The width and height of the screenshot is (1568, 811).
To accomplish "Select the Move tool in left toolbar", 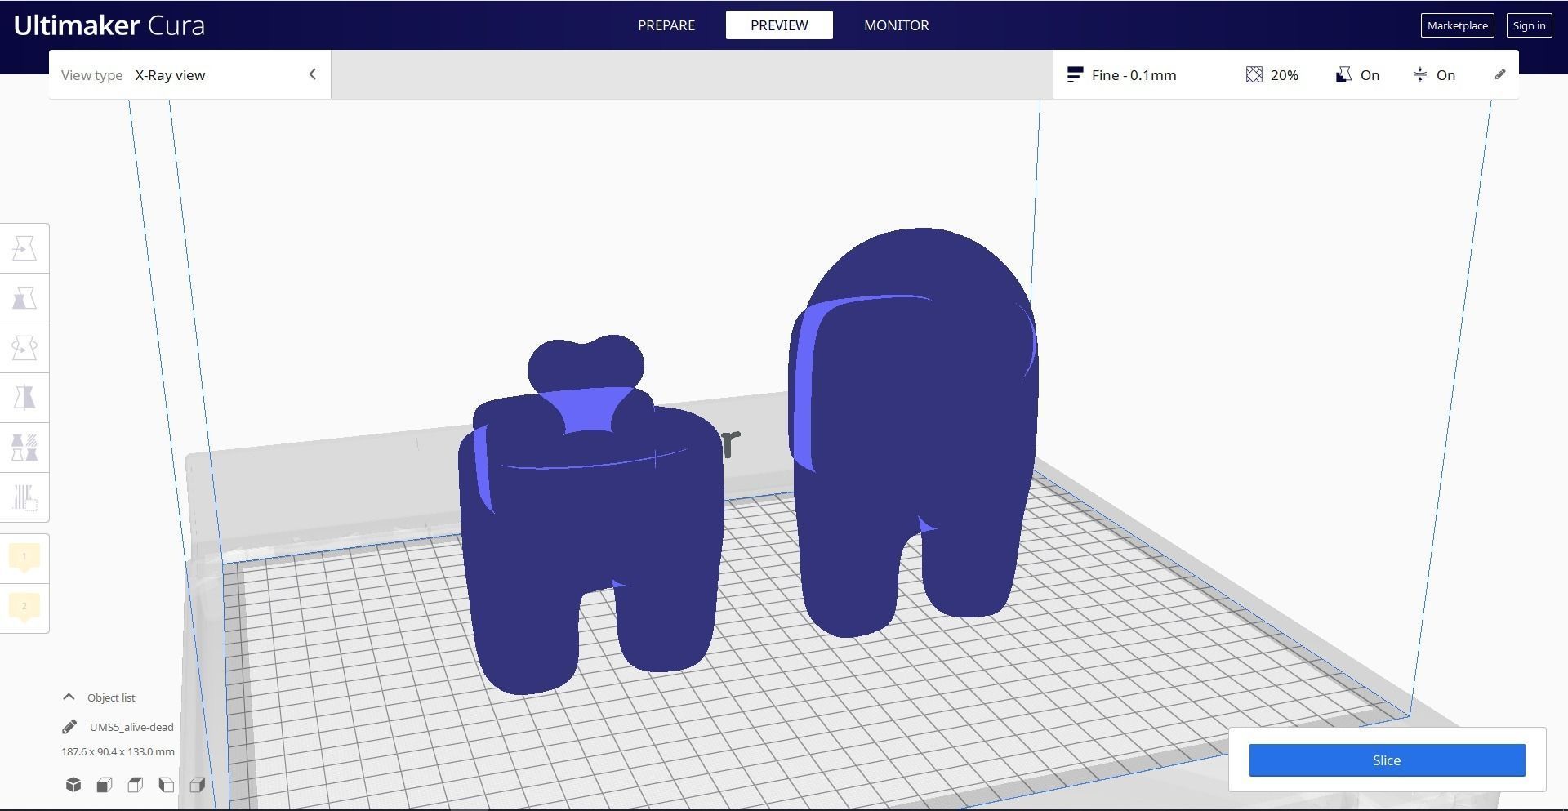I will click(x=24, y=248).
